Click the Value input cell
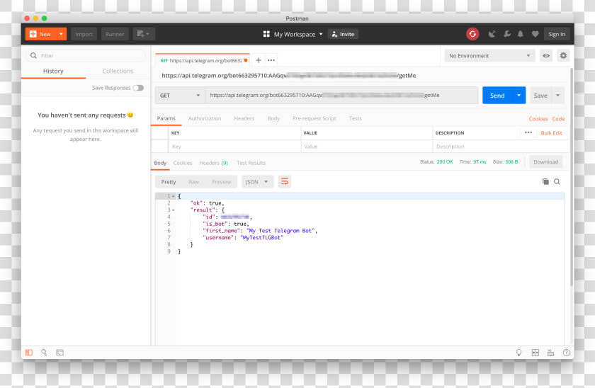The width and height of the screenshot is (595, 388). [x=367, y=147]
